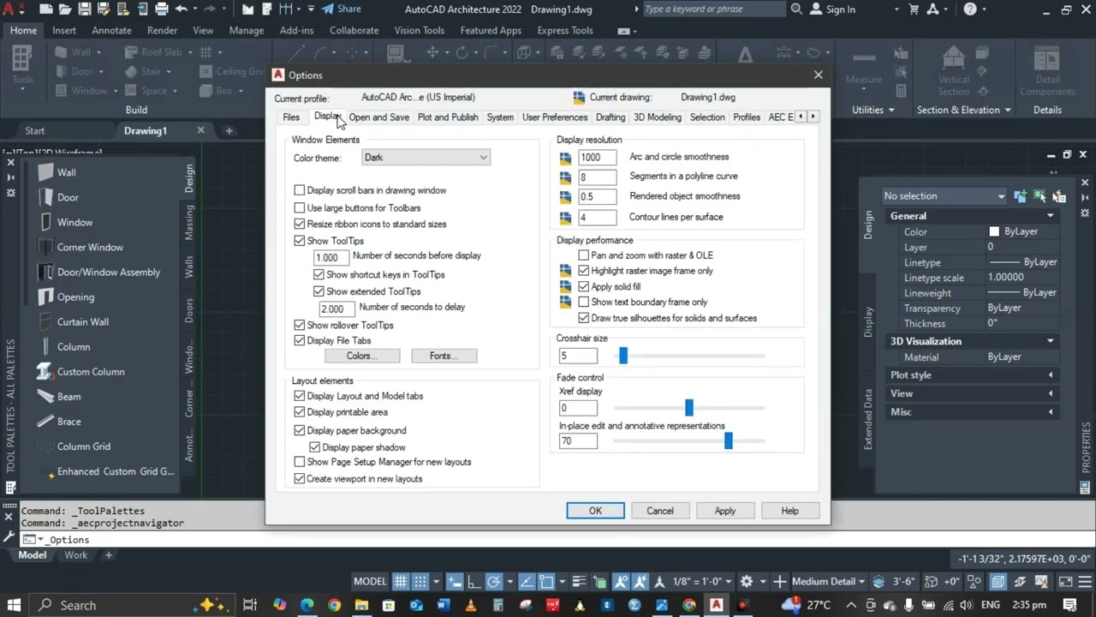Viewport: 1096px width, 617px height.
Task: Select the Column tool in palette
Action: point(63,346)
